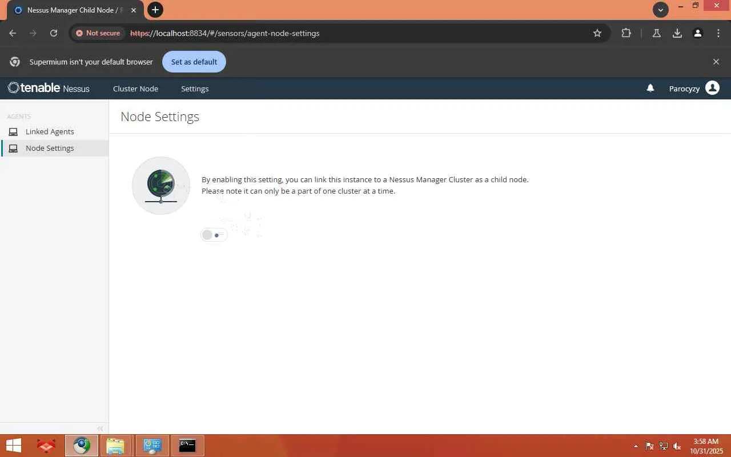Viewport: 731px width, 457px height.
Task: Click the muted volume tray icon
Action: pyautogui.click(x=677, y=446)
